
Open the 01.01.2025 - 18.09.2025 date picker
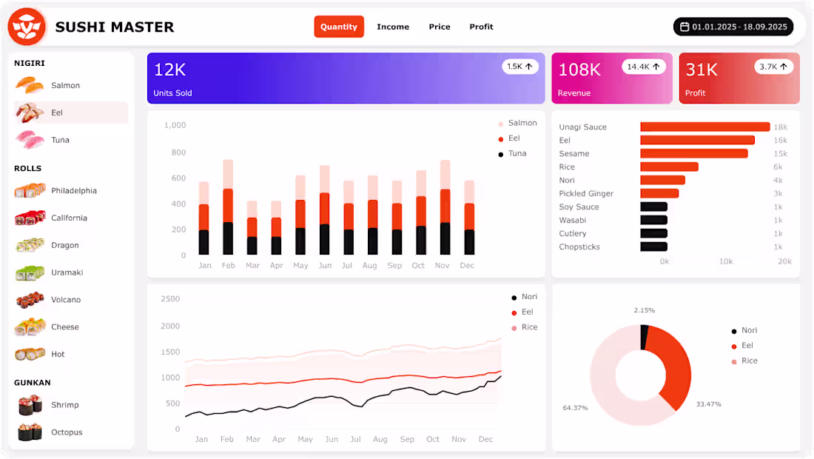733,27
